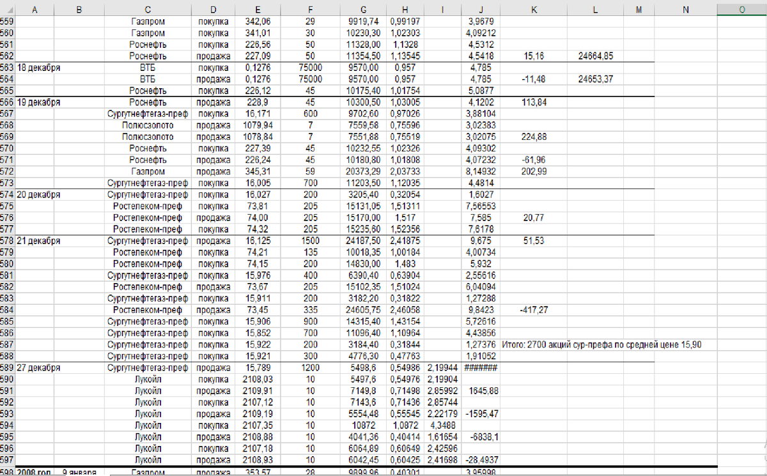
Task: Select column G header
Action: coord(364,10)
